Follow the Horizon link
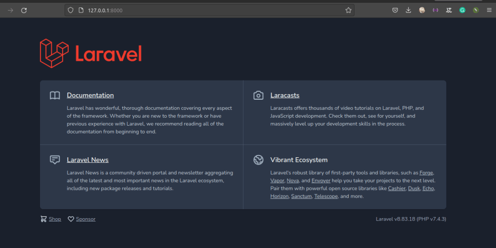This screenshot has height=248, width=496. pyautogui.click(x=280, y=197)
